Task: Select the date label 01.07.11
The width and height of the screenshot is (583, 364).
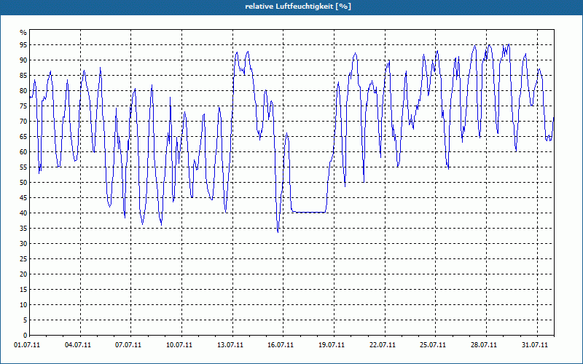Action: pos(27,345)
